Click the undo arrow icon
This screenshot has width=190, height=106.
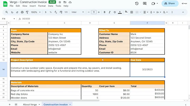12,12
